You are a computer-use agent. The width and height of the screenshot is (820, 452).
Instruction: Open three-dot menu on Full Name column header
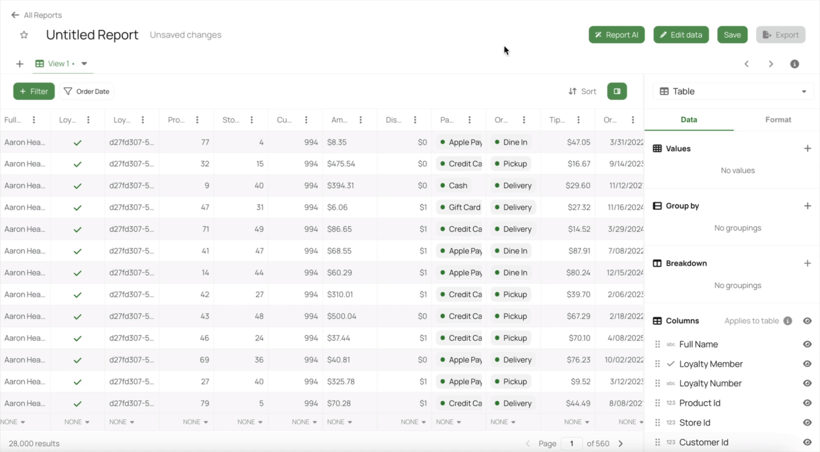(34, 120)
